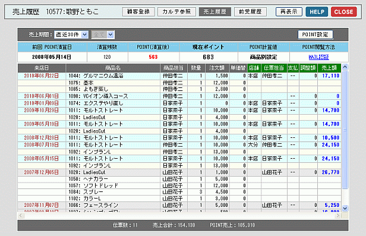Open the 直近30件 period dropdown
Viewport: 366px width, 236px height.
(71, 34)
